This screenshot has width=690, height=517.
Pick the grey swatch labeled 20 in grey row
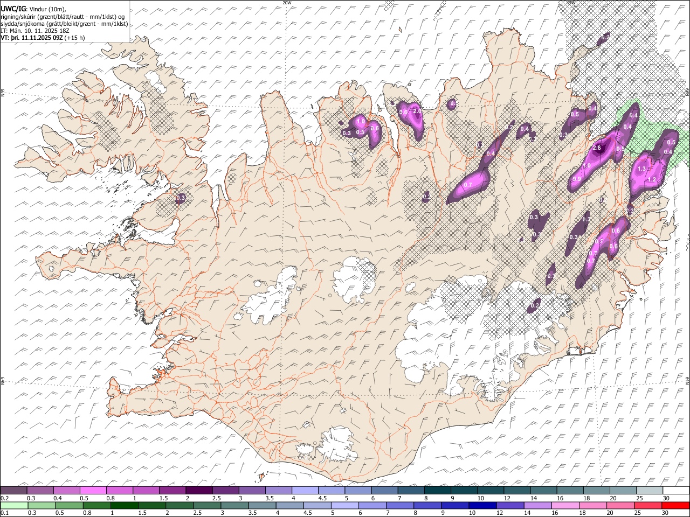[x=622, y=490]
